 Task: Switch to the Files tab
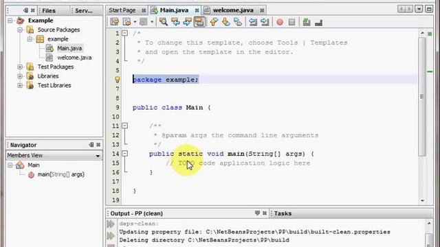pyautogui.click(x=54, y=11)
